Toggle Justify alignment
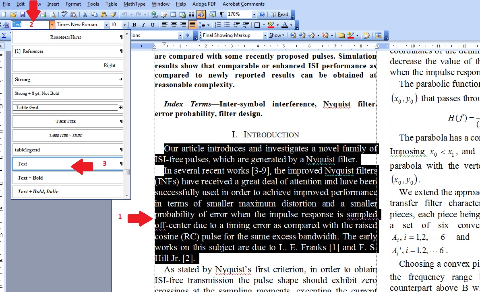Image resolution: width=480 pixels, height=292 pixels. (192, 25)
